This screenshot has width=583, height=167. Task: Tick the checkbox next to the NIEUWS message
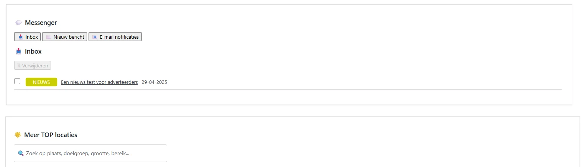(x=17, y=81)
